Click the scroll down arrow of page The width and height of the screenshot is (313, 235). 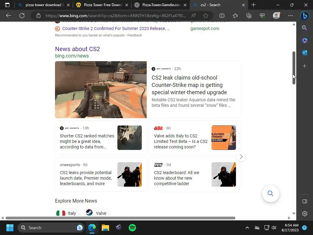pyautogui.click(x=294, y=213)
